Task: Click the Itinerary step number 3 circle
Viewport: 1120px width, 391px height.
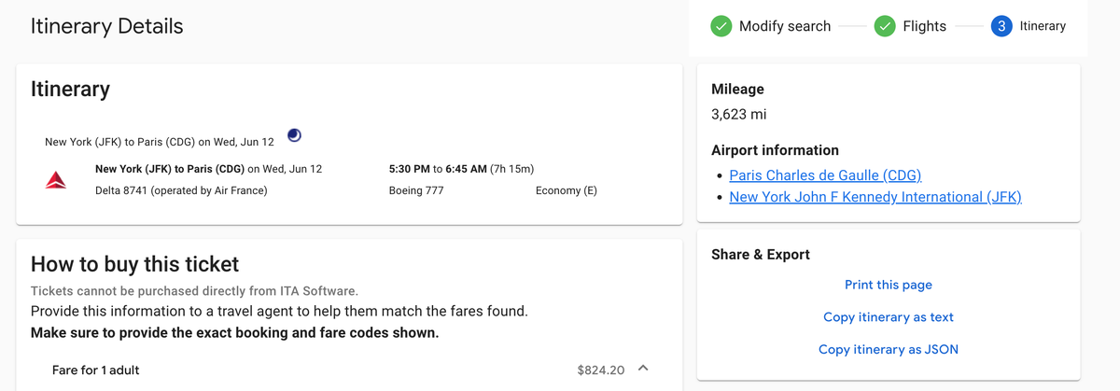Action: pyautogui.click(x=1001, y=26)
